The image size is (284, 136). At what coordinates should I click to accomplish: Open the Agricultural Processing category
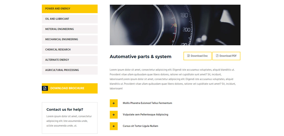[70, 70]
